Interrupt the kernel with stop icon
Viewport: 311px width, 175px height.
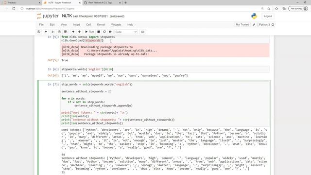(99, 32)
